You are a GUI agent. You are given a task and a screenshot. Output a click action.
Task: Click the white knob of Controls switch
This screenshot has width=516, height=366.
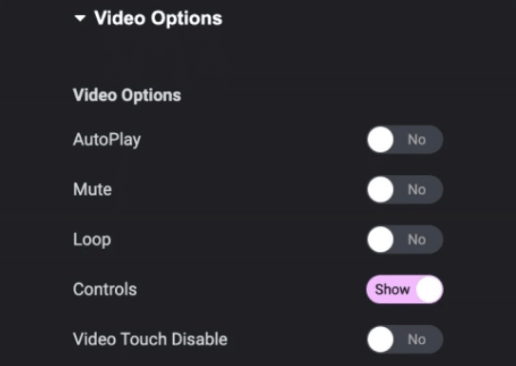(x=430, y=289)
